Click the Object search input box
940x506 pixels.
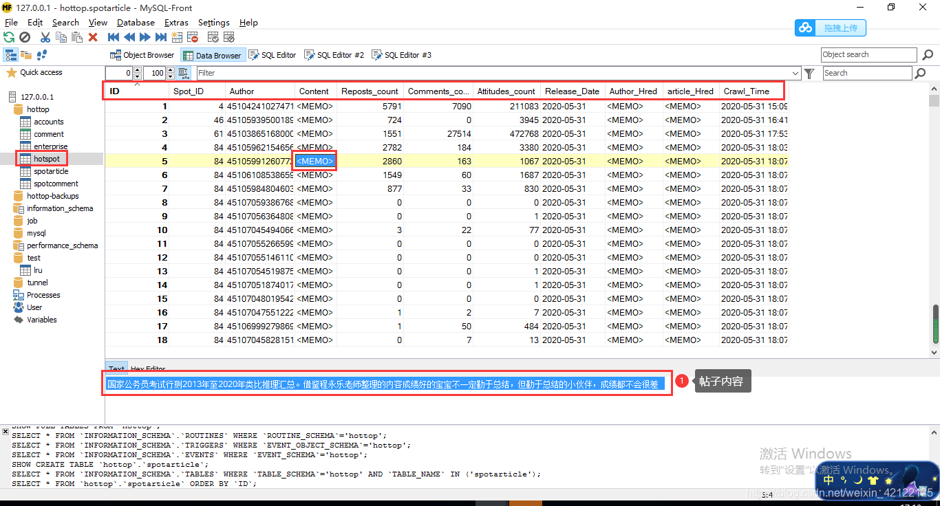click(x=868, y=55)
